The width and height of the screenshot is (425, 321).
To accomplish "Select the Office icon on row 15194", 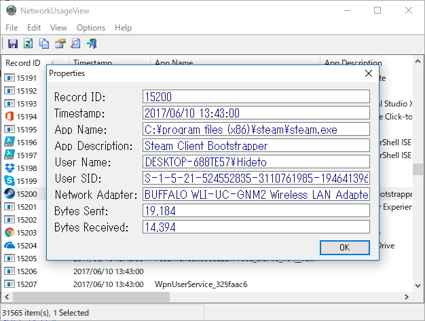I will [x=10, y=117].
